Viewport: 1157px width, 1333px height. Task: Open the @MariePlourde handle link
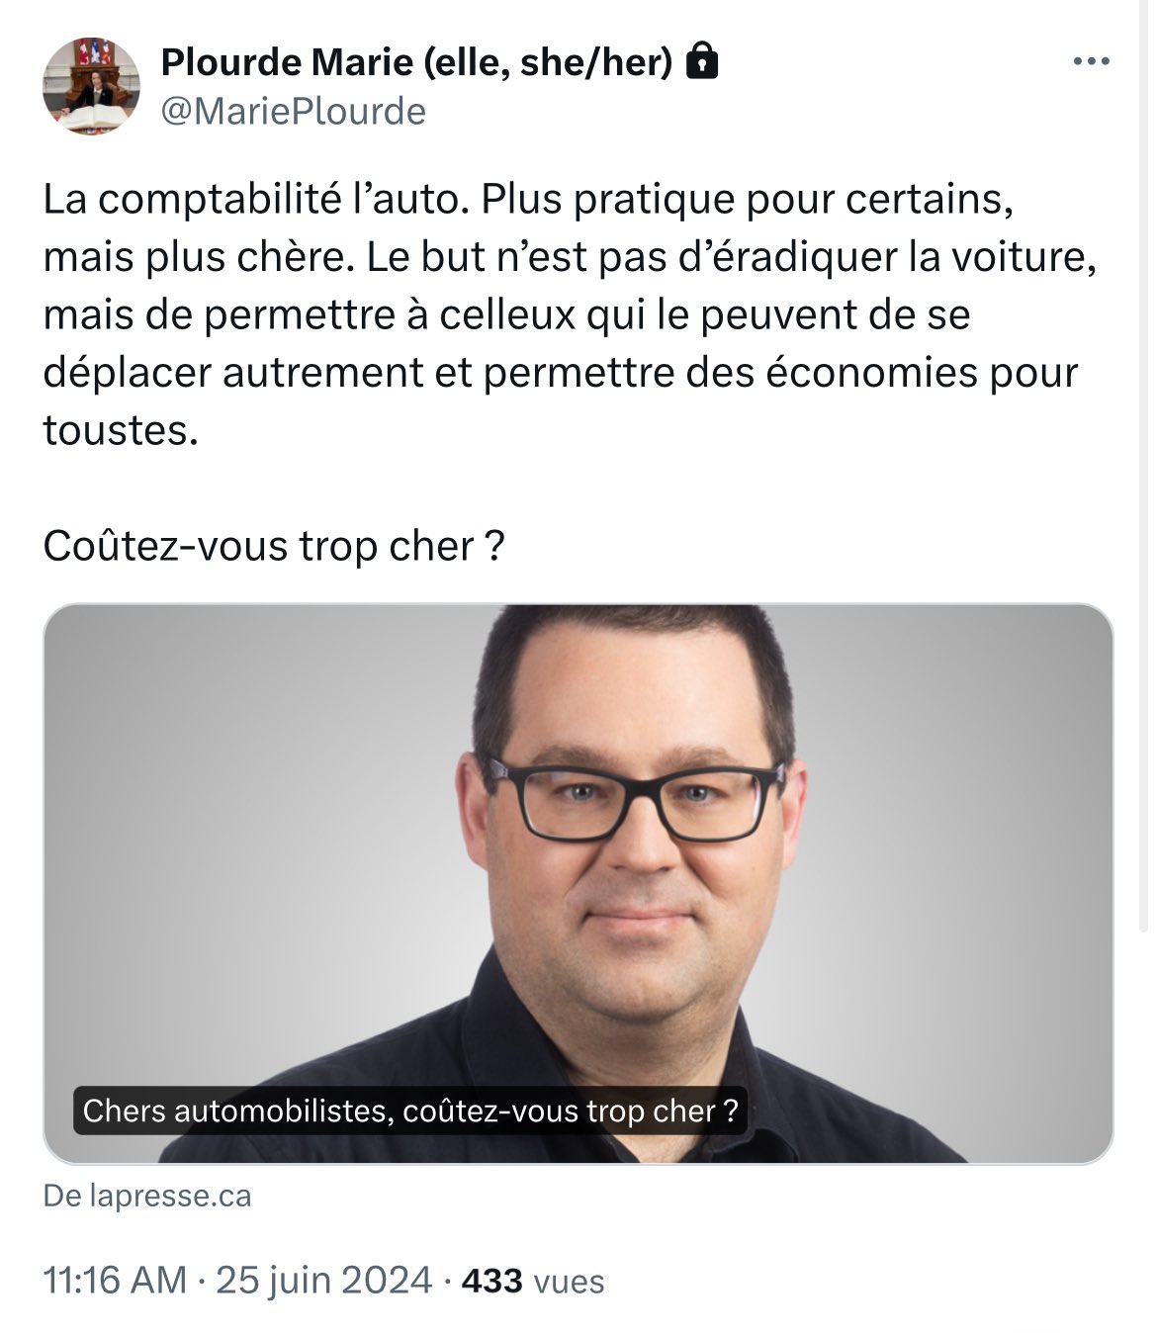pos(293,112)
